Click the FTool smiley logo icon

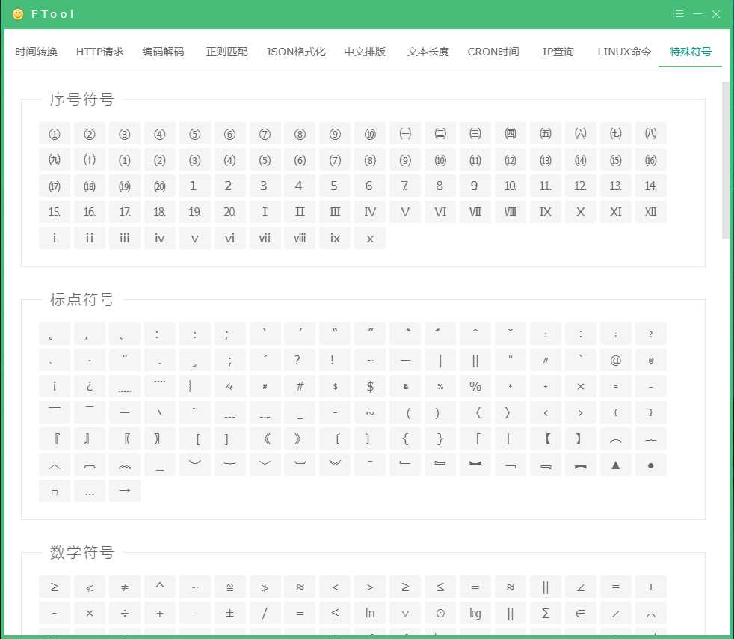click(x=19, y=14)
